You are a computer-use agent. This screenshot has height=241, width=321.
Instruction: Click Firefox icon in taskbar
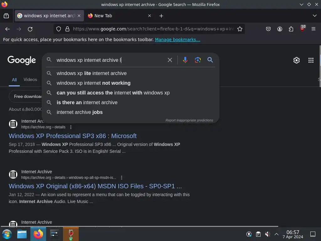38,234
